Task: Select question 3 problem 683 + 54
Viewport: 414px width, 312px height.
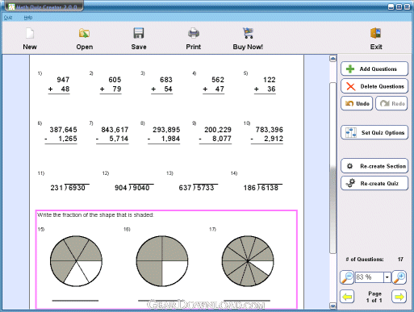Action: point(161,85)
